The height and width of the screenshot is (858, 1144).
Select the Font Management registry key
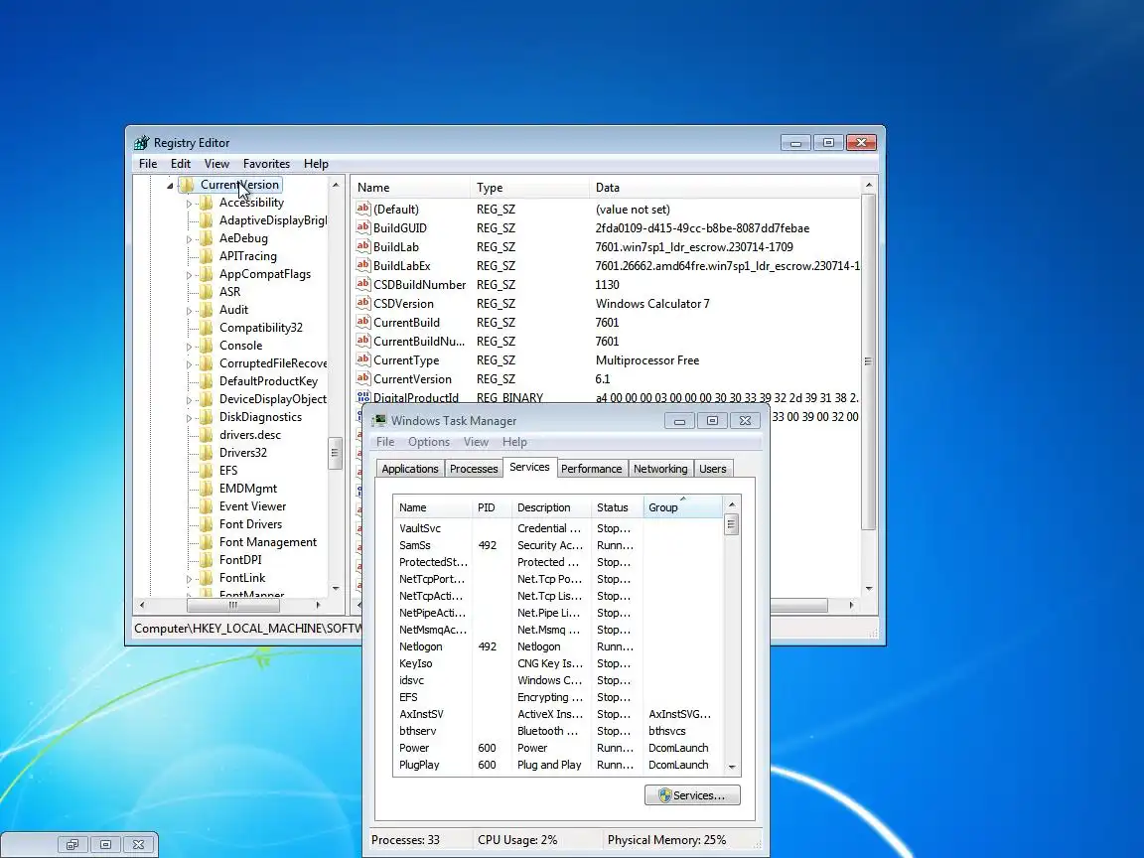(268, 542)
